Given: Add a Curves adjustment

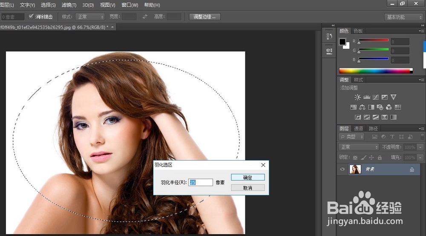Looking at the screenshot, I should [x=376, y=97].
